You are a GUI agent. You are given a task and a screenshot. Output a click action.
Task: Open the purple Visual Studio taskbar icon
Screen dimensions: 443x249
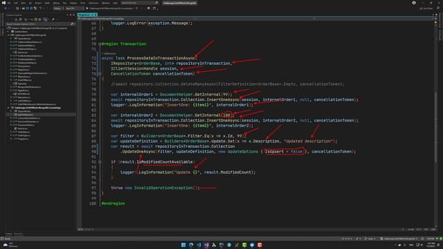click(206, 245)
